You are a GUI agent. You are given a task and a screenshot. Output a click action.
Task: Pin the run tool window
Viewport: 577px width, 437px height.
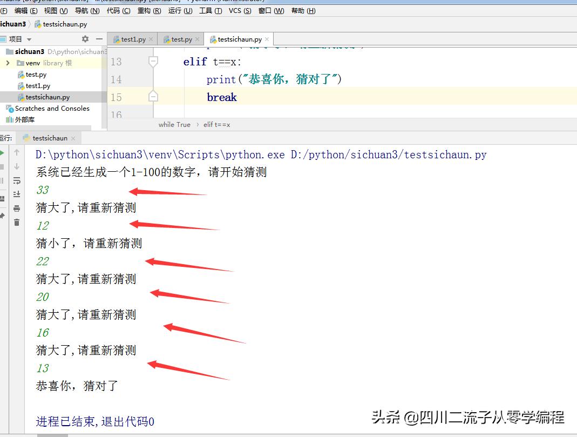tap(3, 214)
